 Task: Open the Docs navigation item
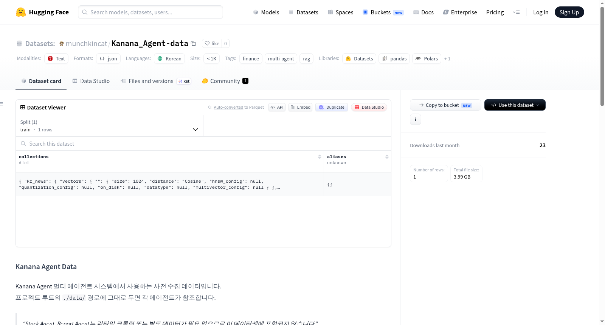click(x=423, y=12)
